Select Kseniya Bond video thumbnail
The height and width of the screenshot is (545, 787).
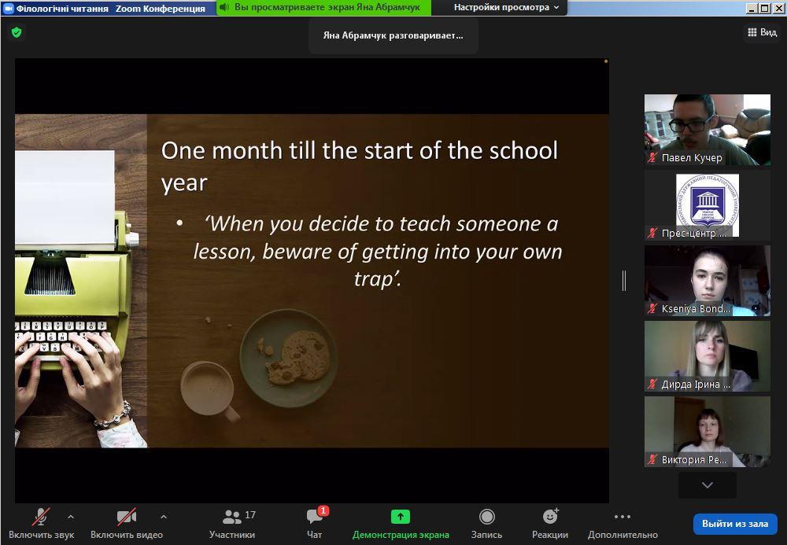pos(707,280)
